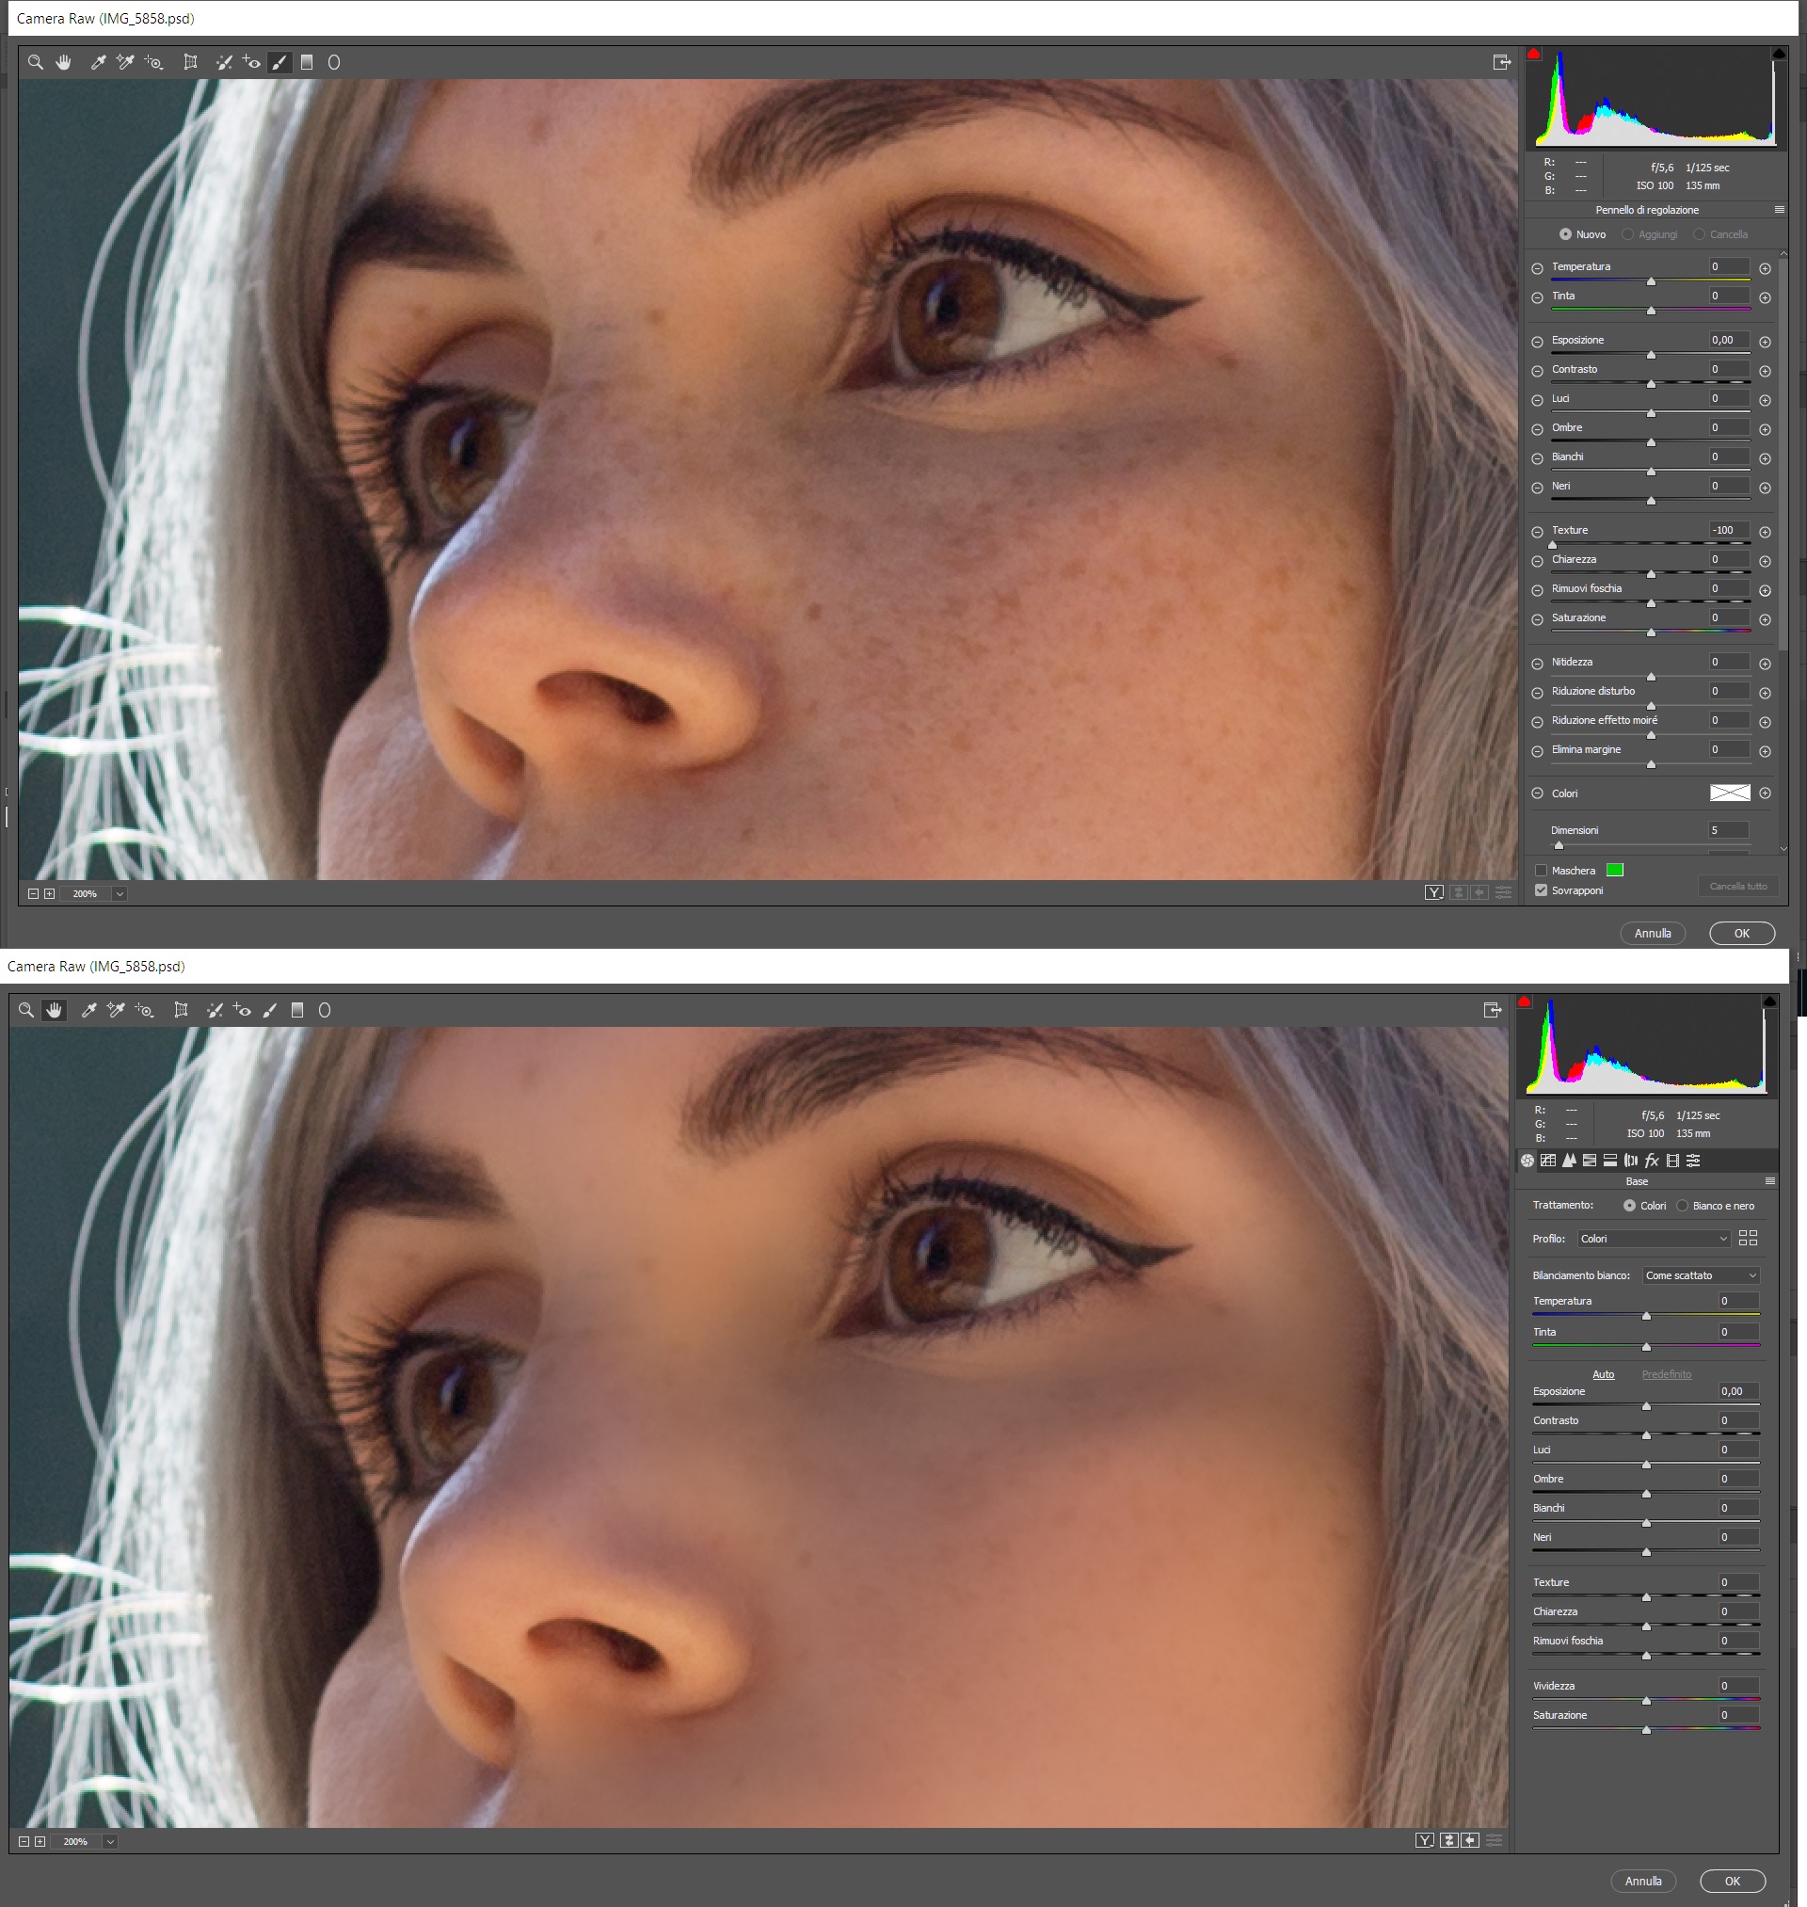Screen dimensions: 1807x1907
Task: Select the Bianco e nero treatment option
Action: 1683,1206
